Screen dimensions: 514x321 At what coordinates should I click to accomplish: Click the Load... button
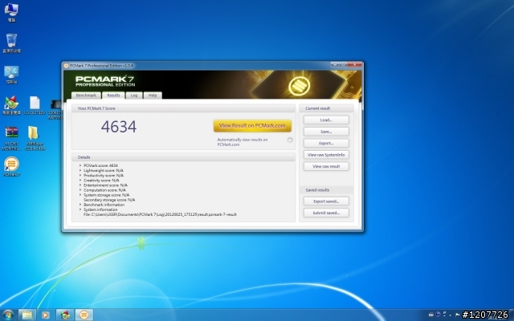pyautogui.click(x=326, y=120)
